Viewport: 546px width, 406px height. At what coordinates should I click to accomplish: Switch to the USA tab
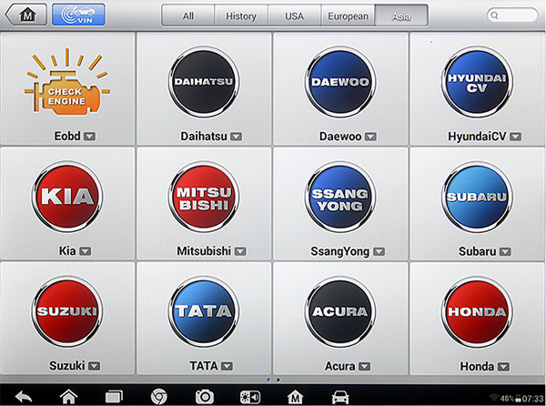pos(294,15)
